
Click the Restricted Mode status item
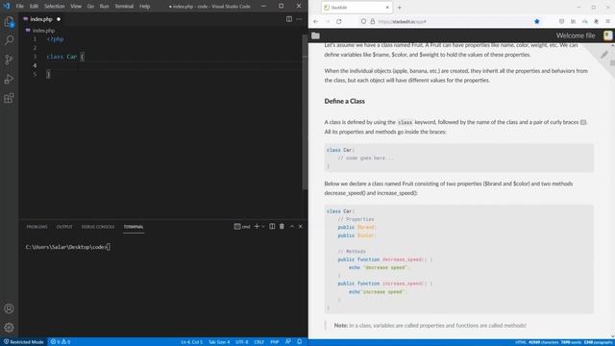[x=23, y=342]
